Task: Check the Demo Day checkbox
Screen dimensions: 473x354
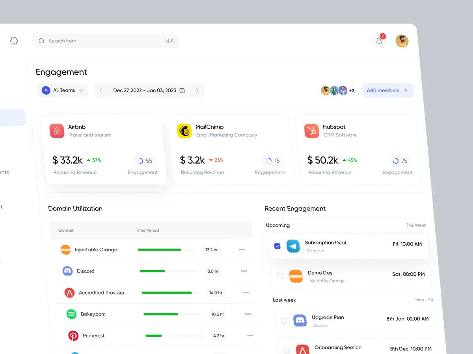Action: pos(280,276)
